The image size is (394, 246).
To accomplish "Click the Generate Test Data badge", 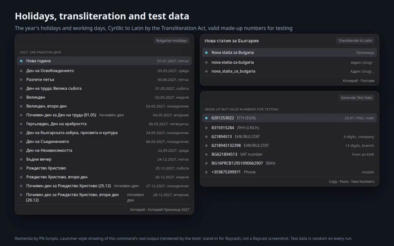I will (356, 98).
